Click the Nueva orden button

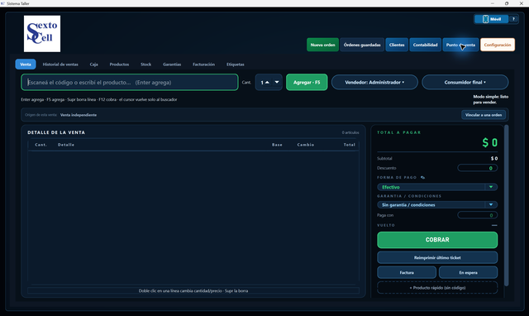322,45
